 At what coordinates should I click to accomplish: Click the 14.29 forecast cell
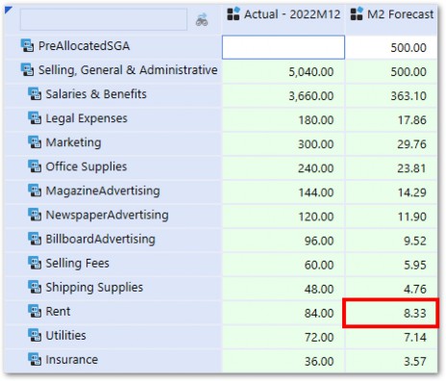[391, 192]
